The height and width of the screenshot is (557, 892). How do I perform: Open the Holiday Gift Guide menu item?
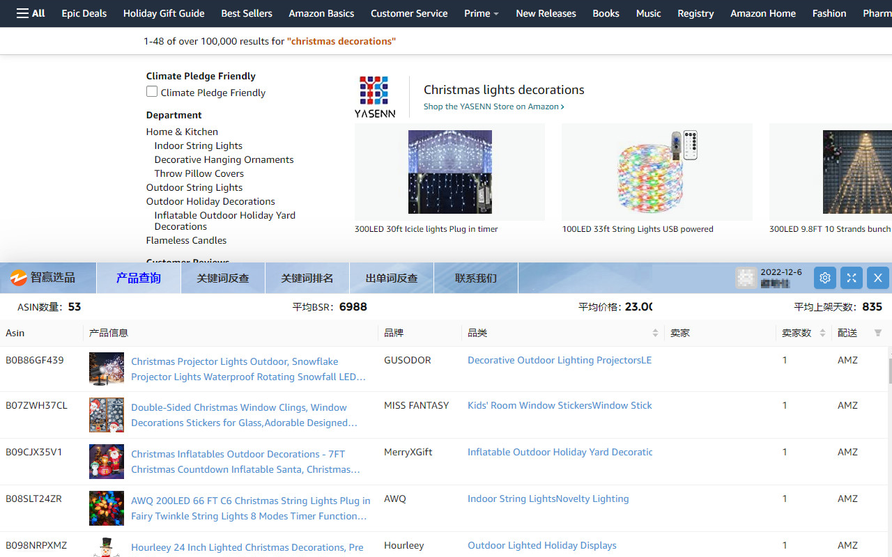(163, 13)
